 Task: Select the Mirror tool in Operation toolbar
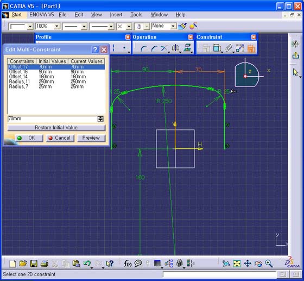tap(175, 48)
